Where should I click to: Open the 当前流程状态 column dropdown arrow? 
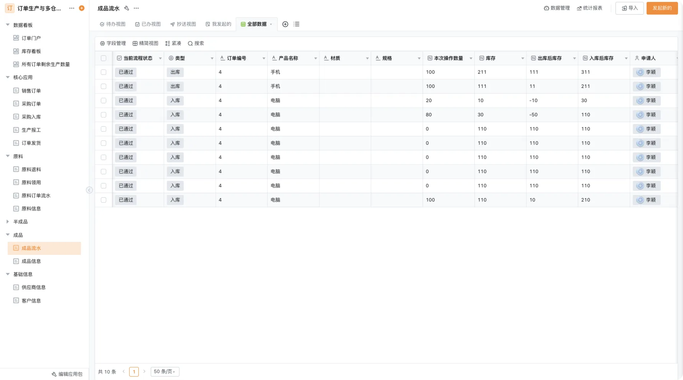coord(160,58)
